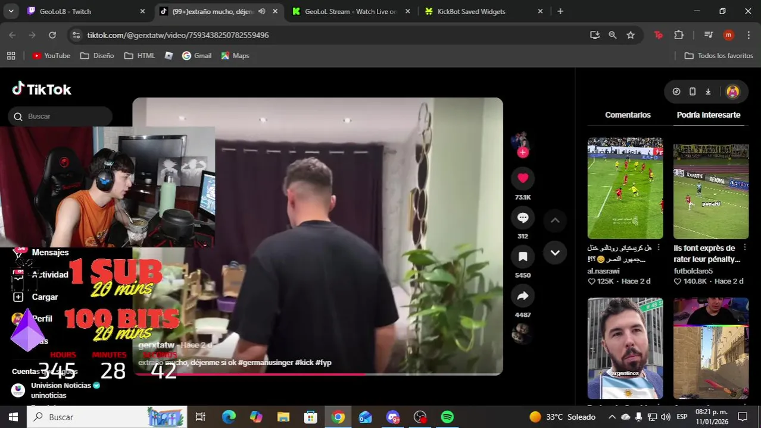Click the #germanusinger hashtag in caption

click(x=265, y=363)
